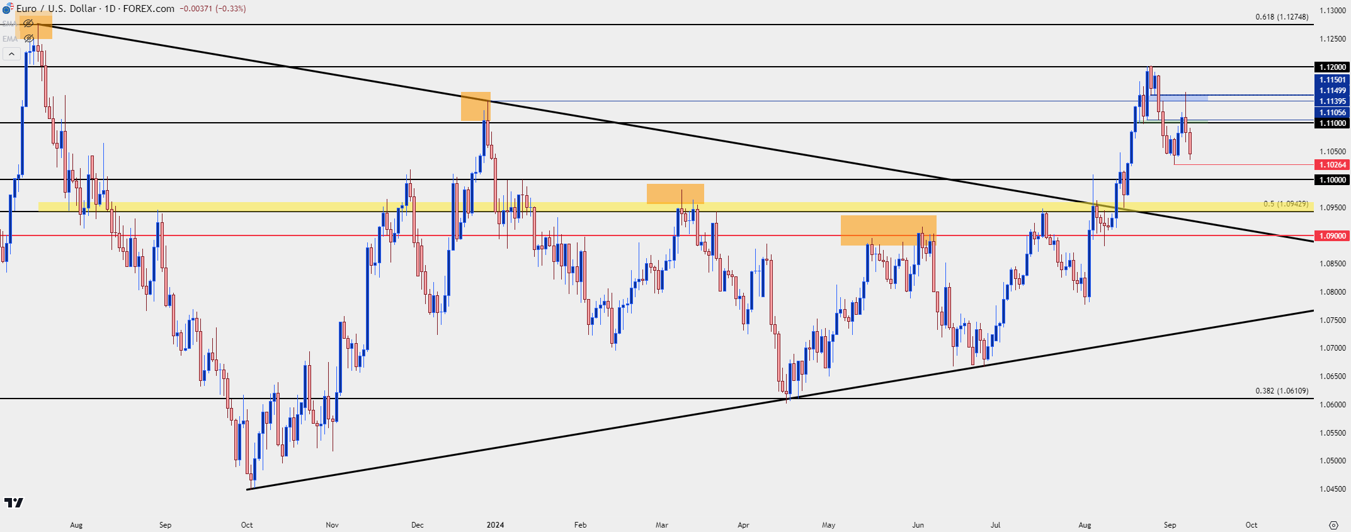Toggle SMA indicator visibility eye
The height and width of the screenshot is (532, 1351).
point(28,23)
